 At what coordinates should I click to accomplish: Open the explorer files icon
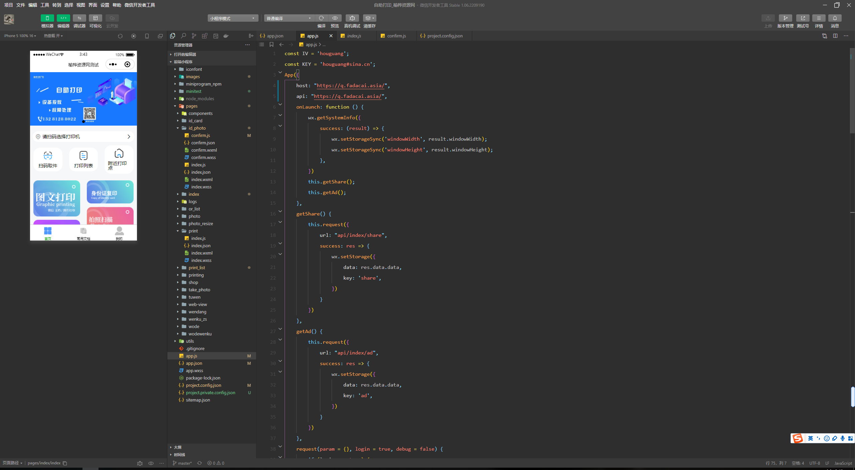pyautogui.click(x=173, y=36)
